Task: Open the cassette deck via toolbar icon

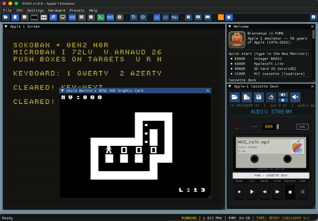Action: point(44,17)
